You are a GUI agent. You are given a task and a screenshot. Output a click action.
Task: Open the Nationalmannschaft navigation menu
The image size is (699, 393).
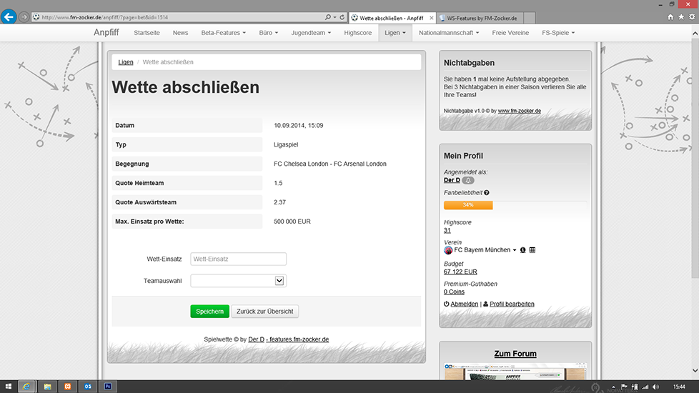(x=450, y=33)
